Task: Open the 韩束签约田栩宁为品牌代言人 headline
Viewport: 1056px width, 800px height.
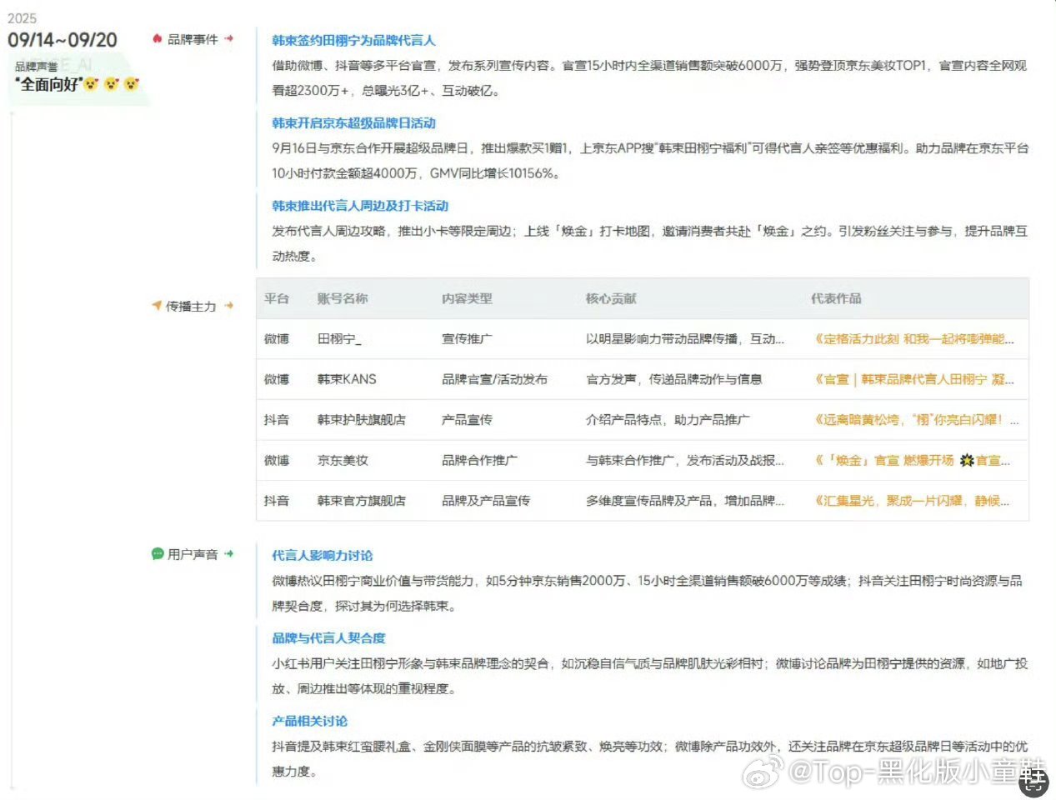Action: [353, 40]
